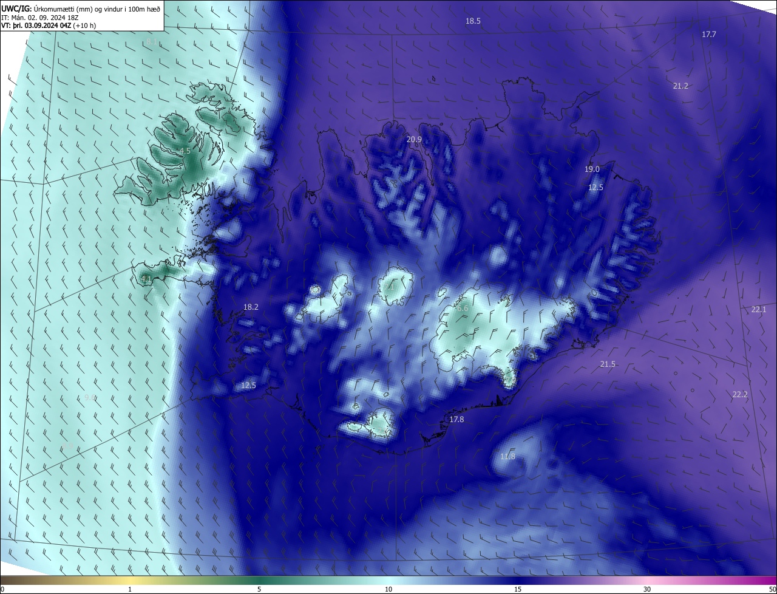
Task: Click the 17.8 value label
Action: click(x=456, y=420)
